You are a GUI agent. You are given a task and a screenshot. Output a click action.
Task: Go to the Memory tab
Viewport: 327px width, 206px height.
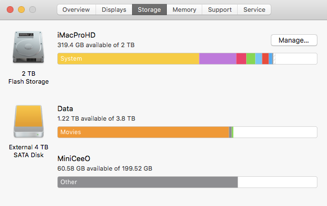point(184,10)
